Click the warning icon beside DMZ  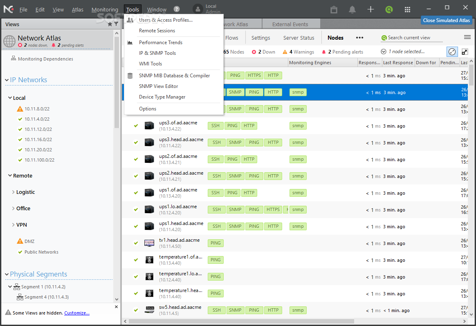point(20,241)
